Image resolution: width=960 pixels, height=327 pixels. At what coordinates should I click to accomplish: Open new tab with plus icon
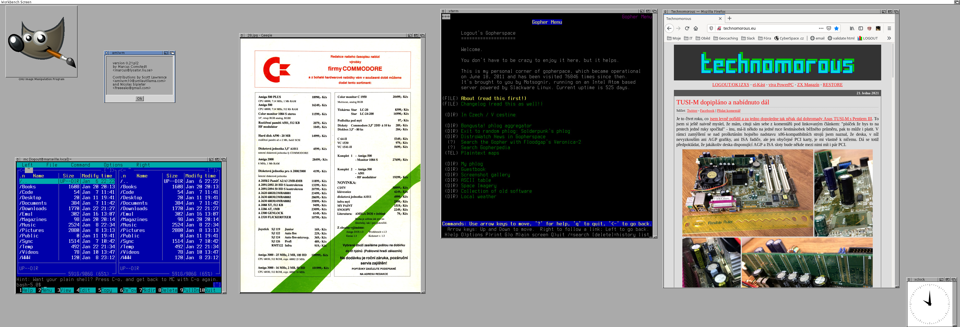point(729,18)
